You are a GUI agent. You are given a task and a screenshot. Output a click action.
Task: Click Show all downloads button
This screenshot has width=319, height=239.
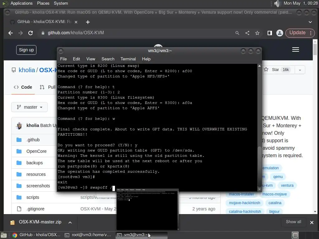point(293,222)
